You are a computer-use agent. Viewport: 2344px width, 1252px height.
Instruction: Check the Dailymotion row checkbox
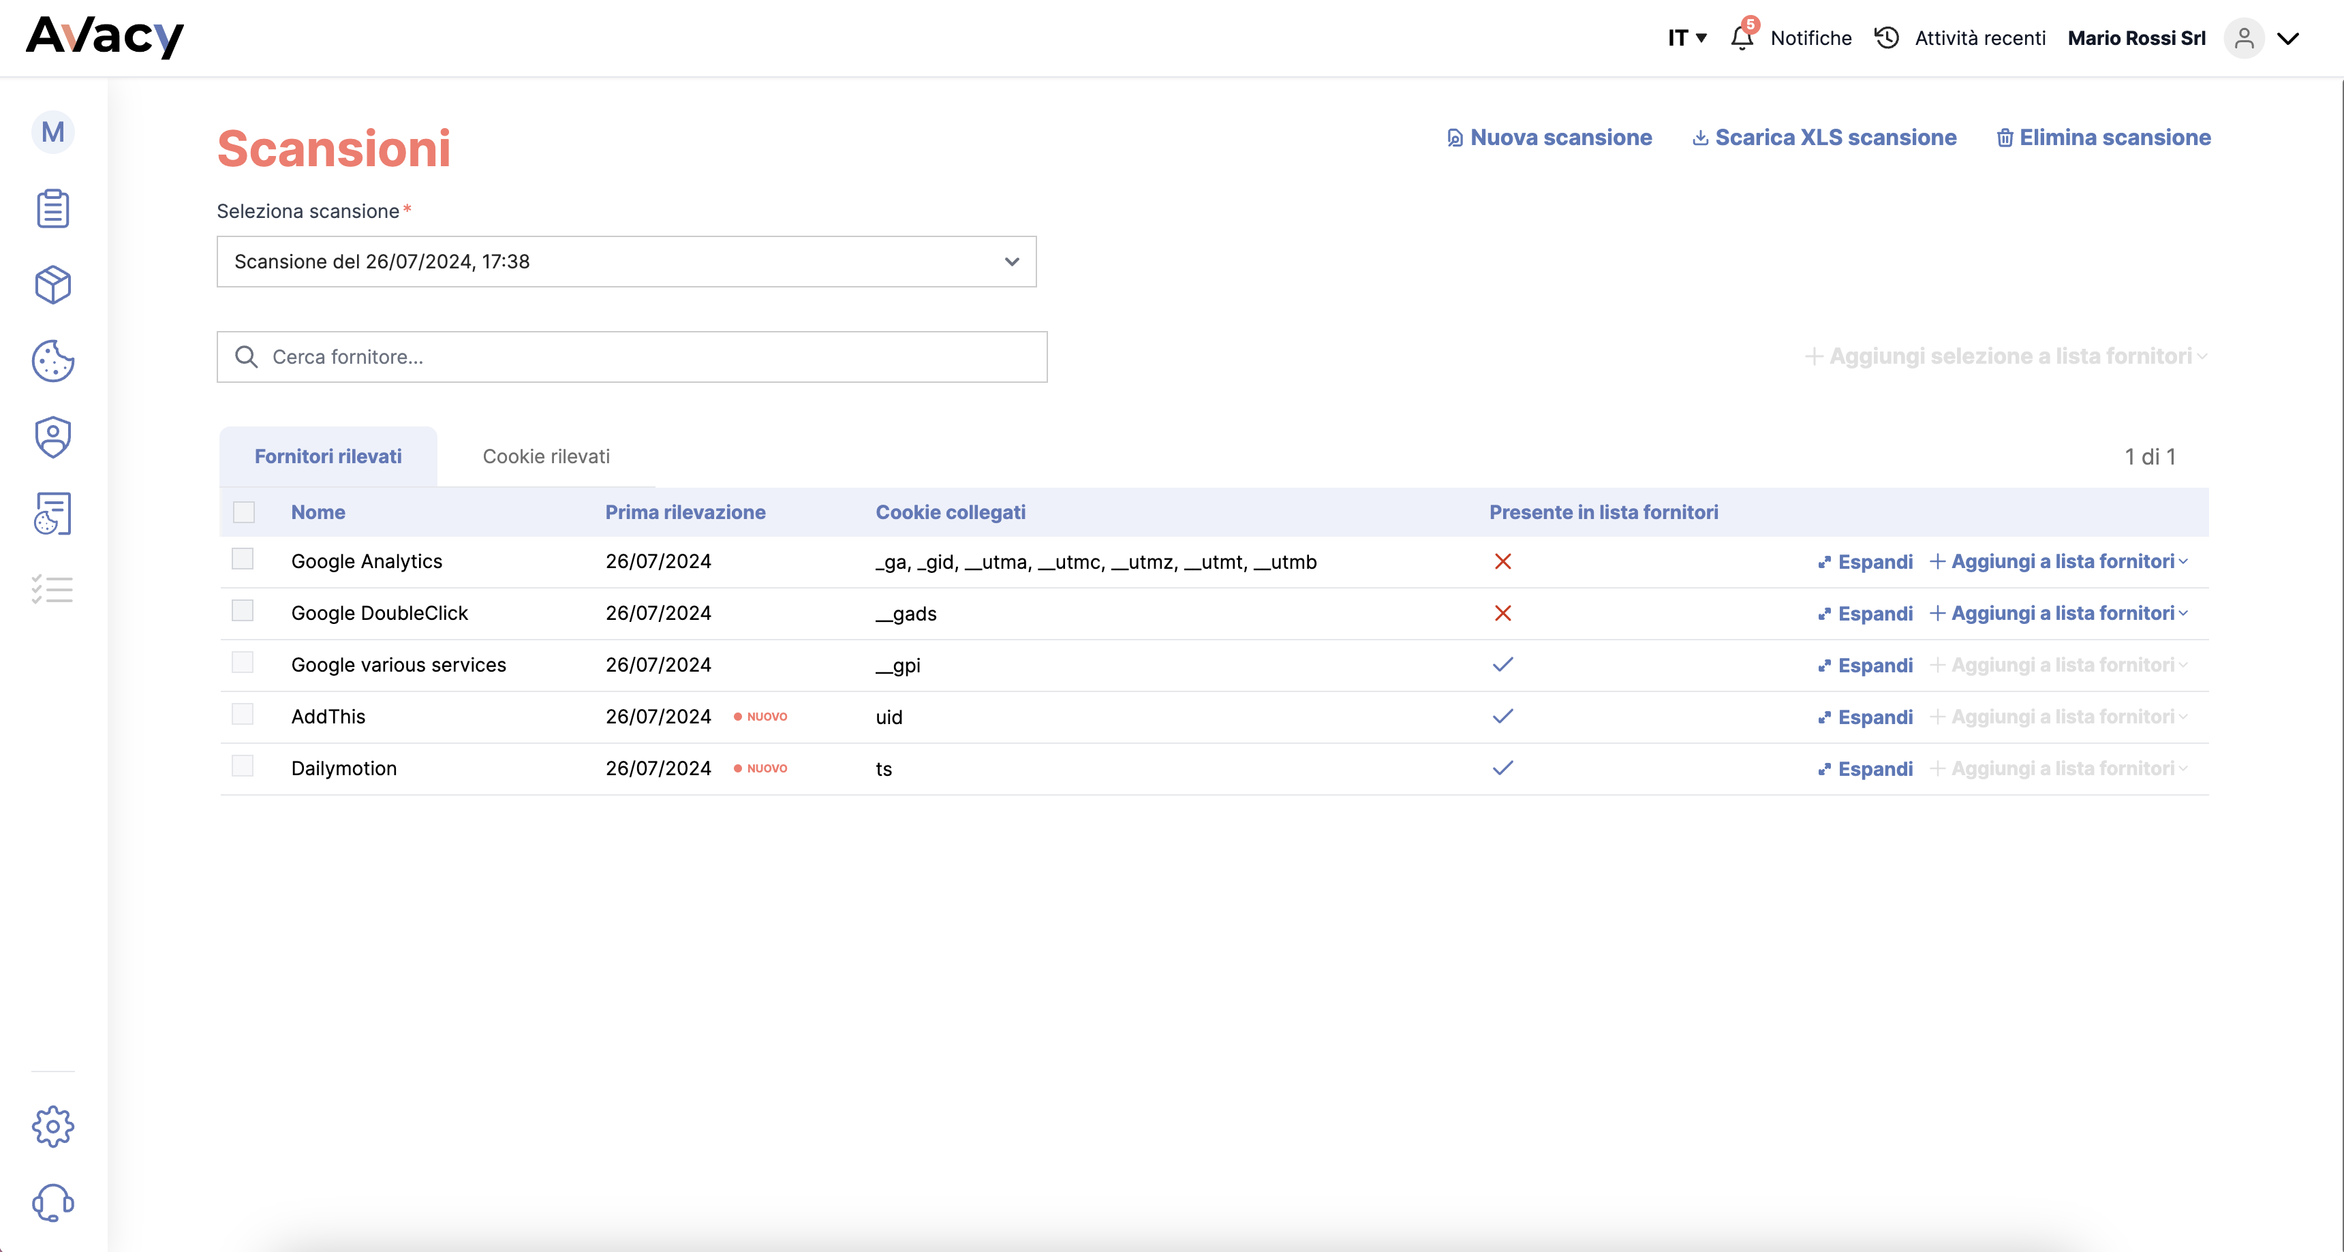pos(242,766)
